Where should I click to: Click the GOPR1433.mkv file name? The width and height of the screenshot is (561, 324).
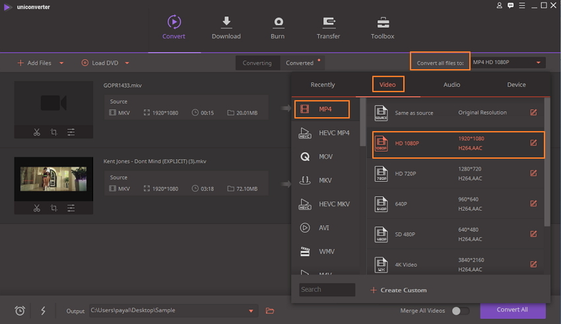point(123,86)
